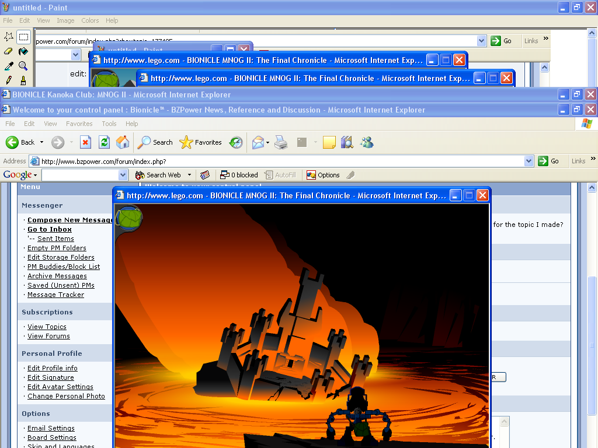Open the Archive Messages link
598x448 pixels.
tap(57, 276)
